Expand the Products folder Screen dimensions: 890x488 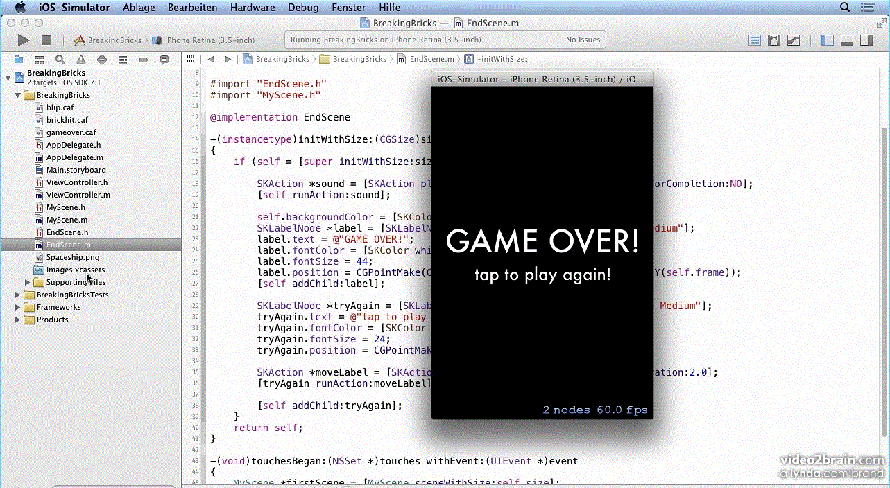(18, 320)
